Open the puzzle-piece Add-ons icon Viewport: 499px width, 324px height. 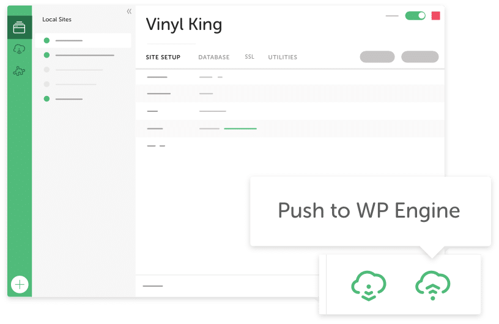click(19, 71)
